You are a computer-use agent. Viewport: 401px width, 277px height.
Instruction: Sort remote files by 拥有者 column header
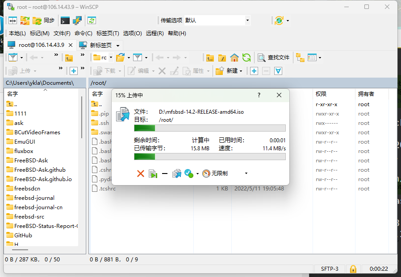(x=372, y=94)
